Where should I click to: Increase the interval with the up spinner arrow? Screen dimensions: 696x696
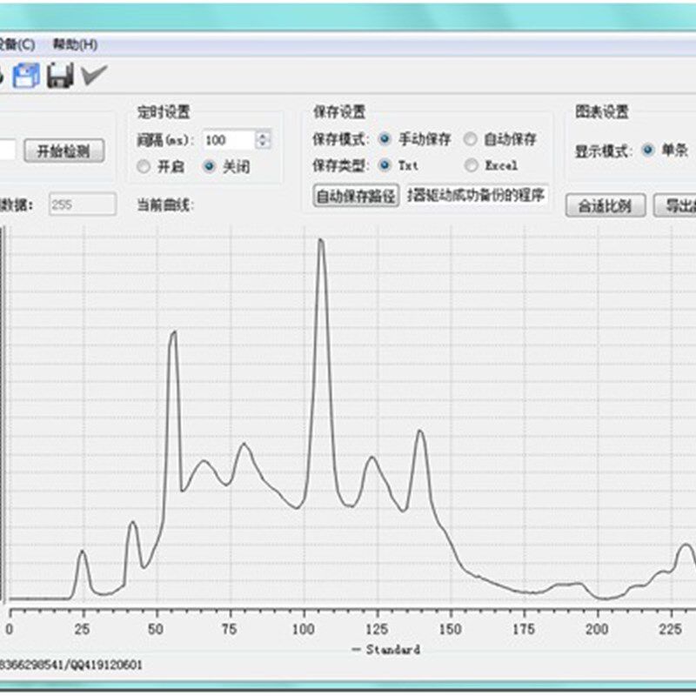click(264, 136)
